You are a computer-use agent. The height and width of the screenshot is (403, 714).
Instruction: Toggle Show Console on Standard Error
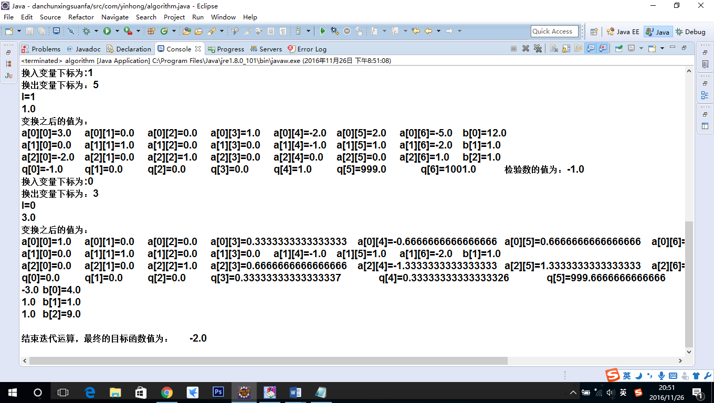pos(602,48)
